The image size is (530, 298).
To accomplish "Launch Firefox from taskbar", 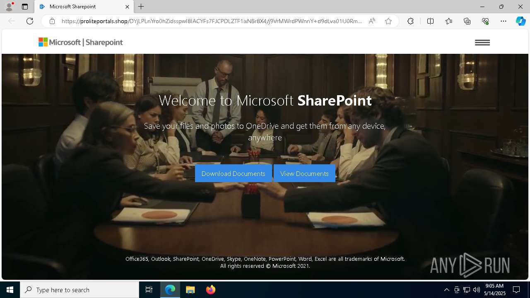I will 211,290.
